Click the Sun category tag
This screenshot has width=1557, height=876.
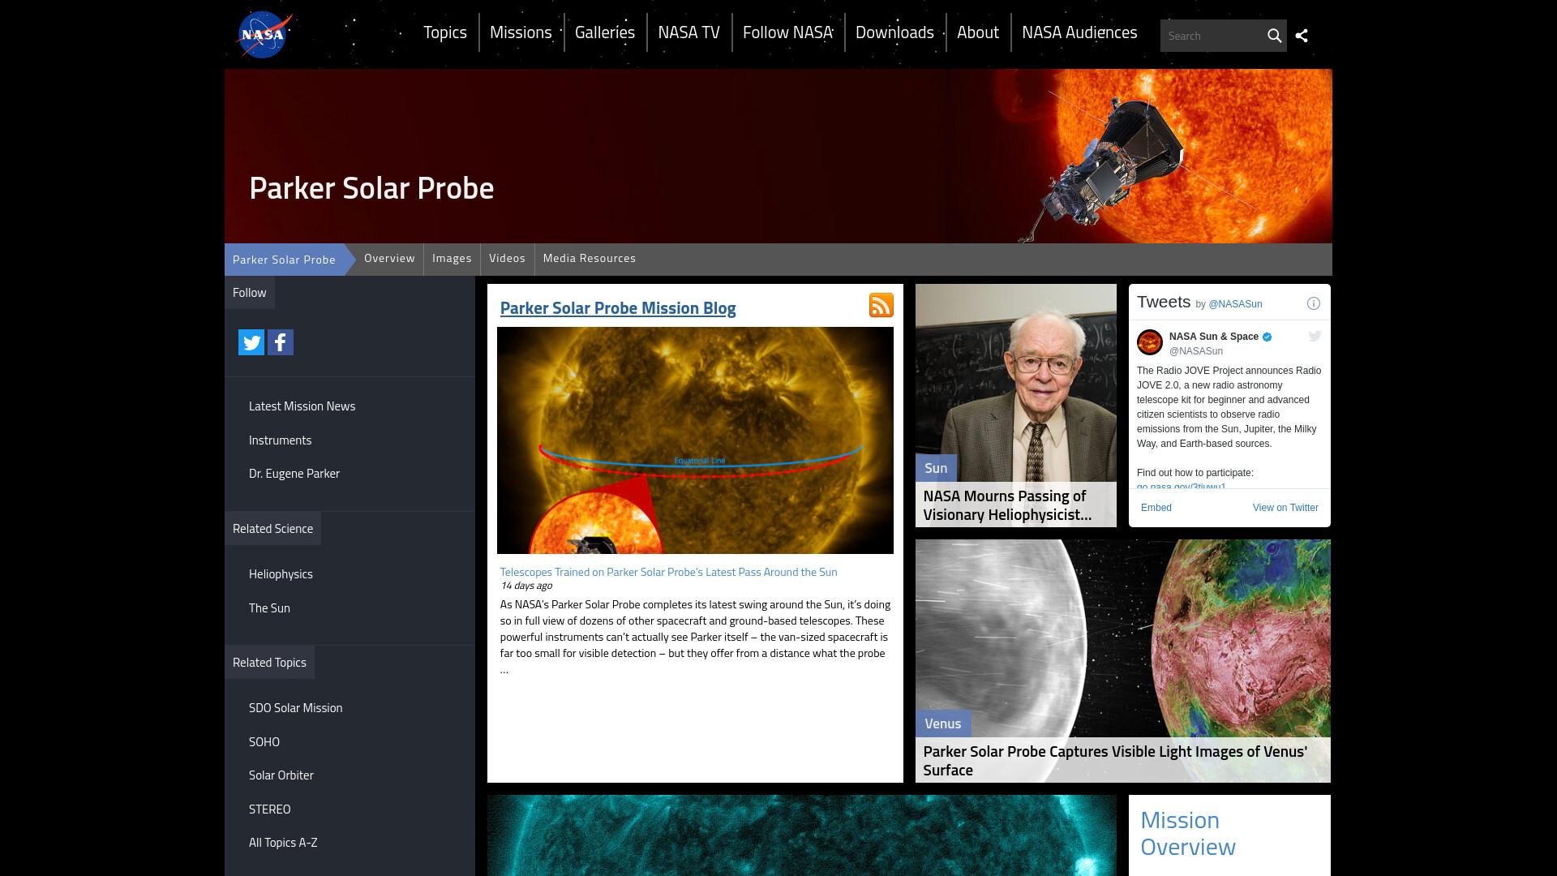936,468
